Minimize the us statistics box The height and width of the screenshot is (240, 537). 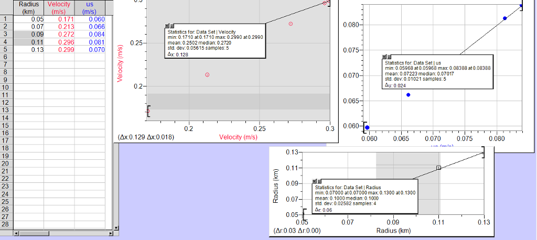click(389, 57)
